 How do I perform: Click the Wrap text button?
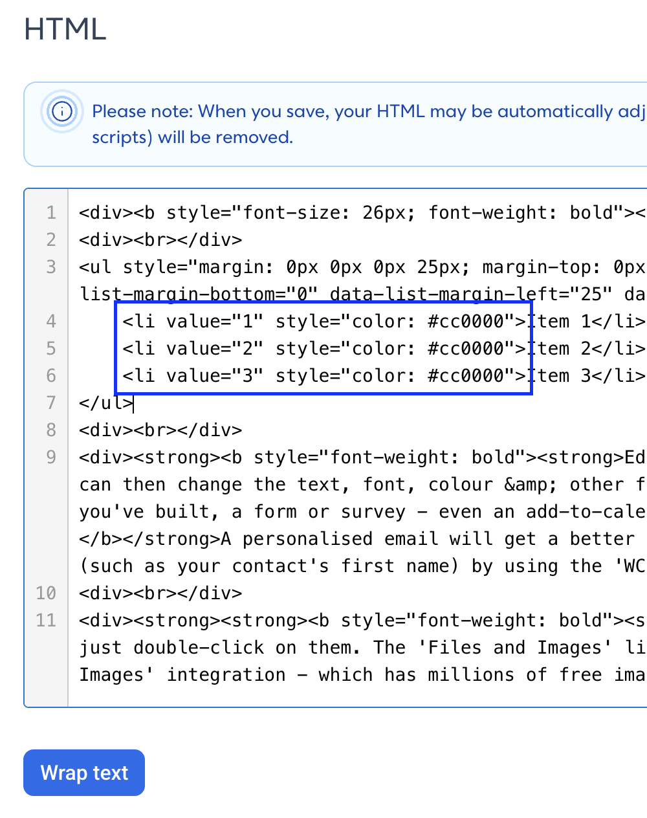point(84,773)
